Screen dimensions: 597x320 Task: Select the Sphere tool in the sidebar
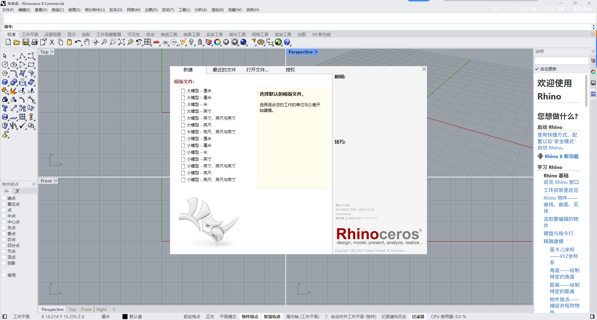[14, 82]
